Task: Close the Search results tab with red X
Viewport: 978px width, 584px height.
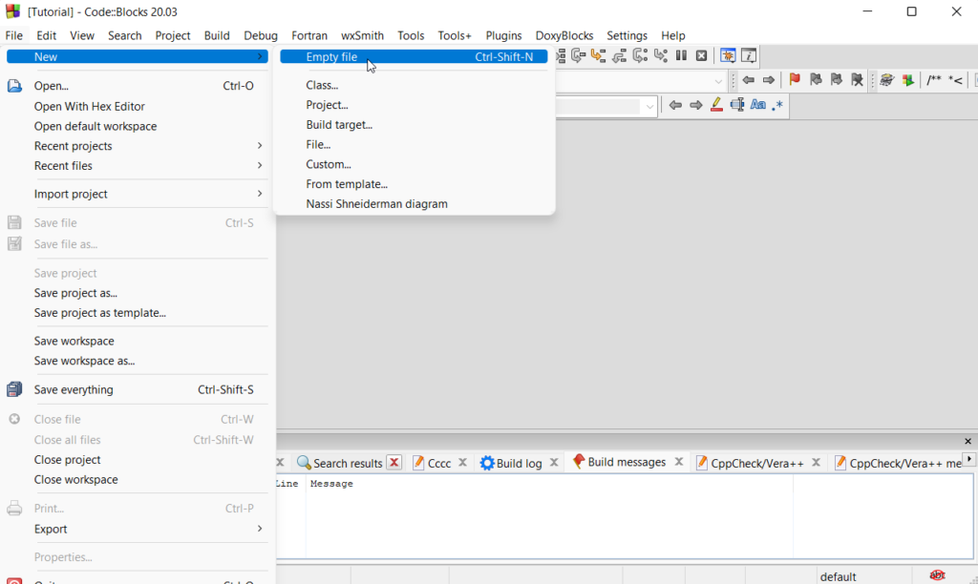Action: 394,463
